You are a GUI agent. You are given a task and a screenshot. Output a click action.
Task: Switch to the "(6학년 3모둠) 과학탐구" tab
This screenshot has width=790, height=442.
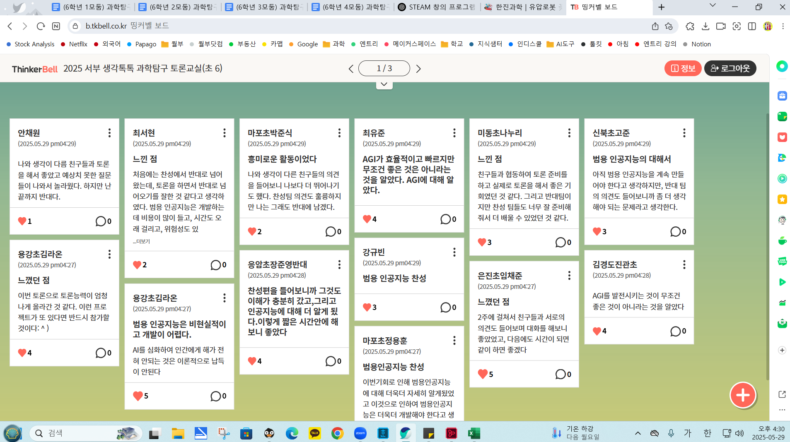click(x=263, y=7)
